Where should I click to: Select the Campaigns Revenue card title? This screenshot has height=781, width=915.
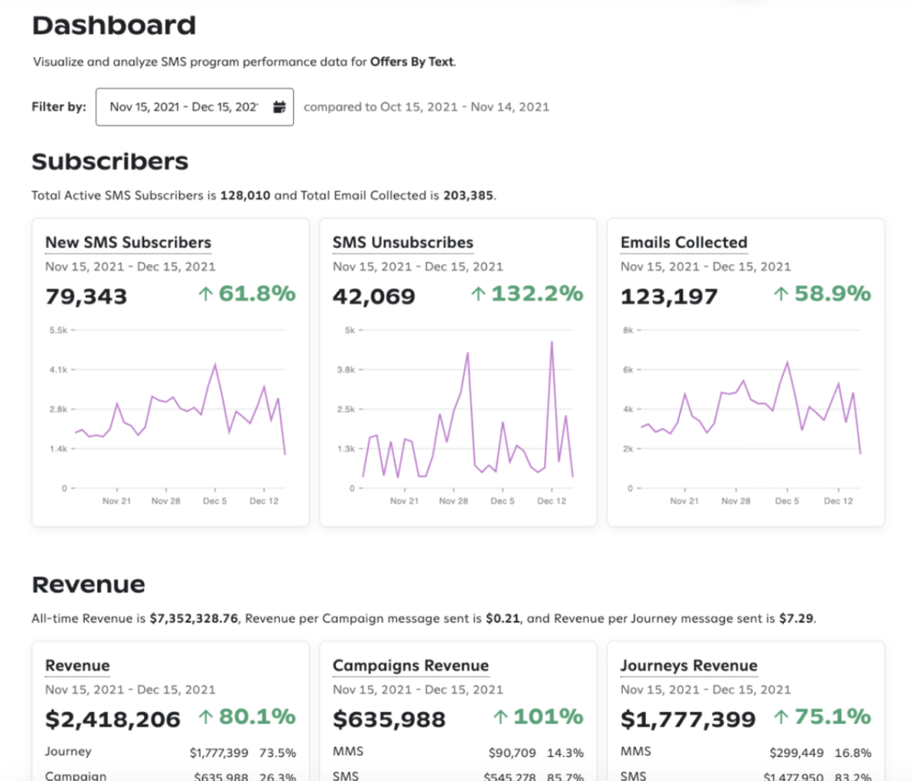tap(410, 666)
